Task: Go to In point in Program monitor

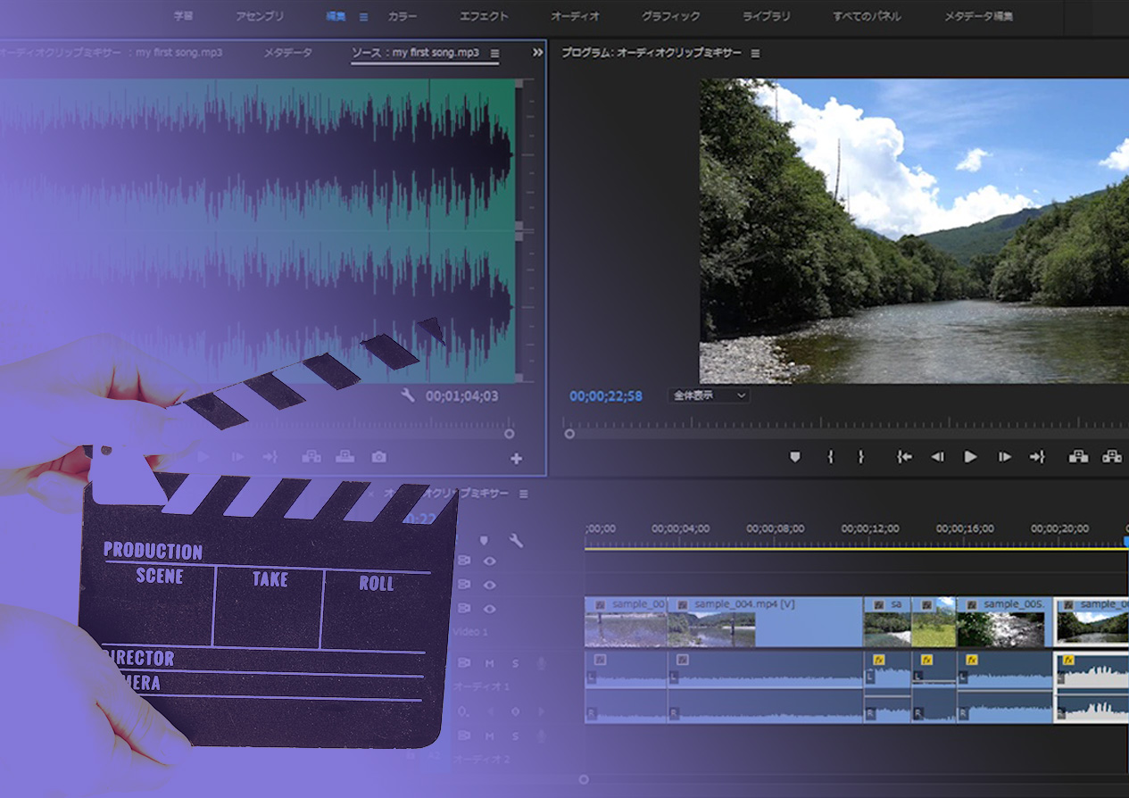Action: 904,457
